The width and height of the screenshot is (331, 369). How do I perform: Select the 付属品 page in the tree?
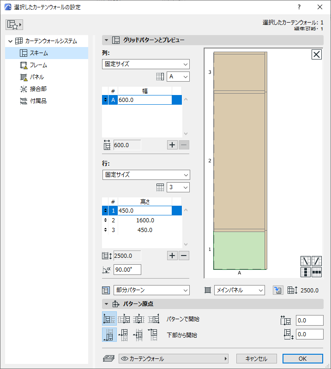47,101
